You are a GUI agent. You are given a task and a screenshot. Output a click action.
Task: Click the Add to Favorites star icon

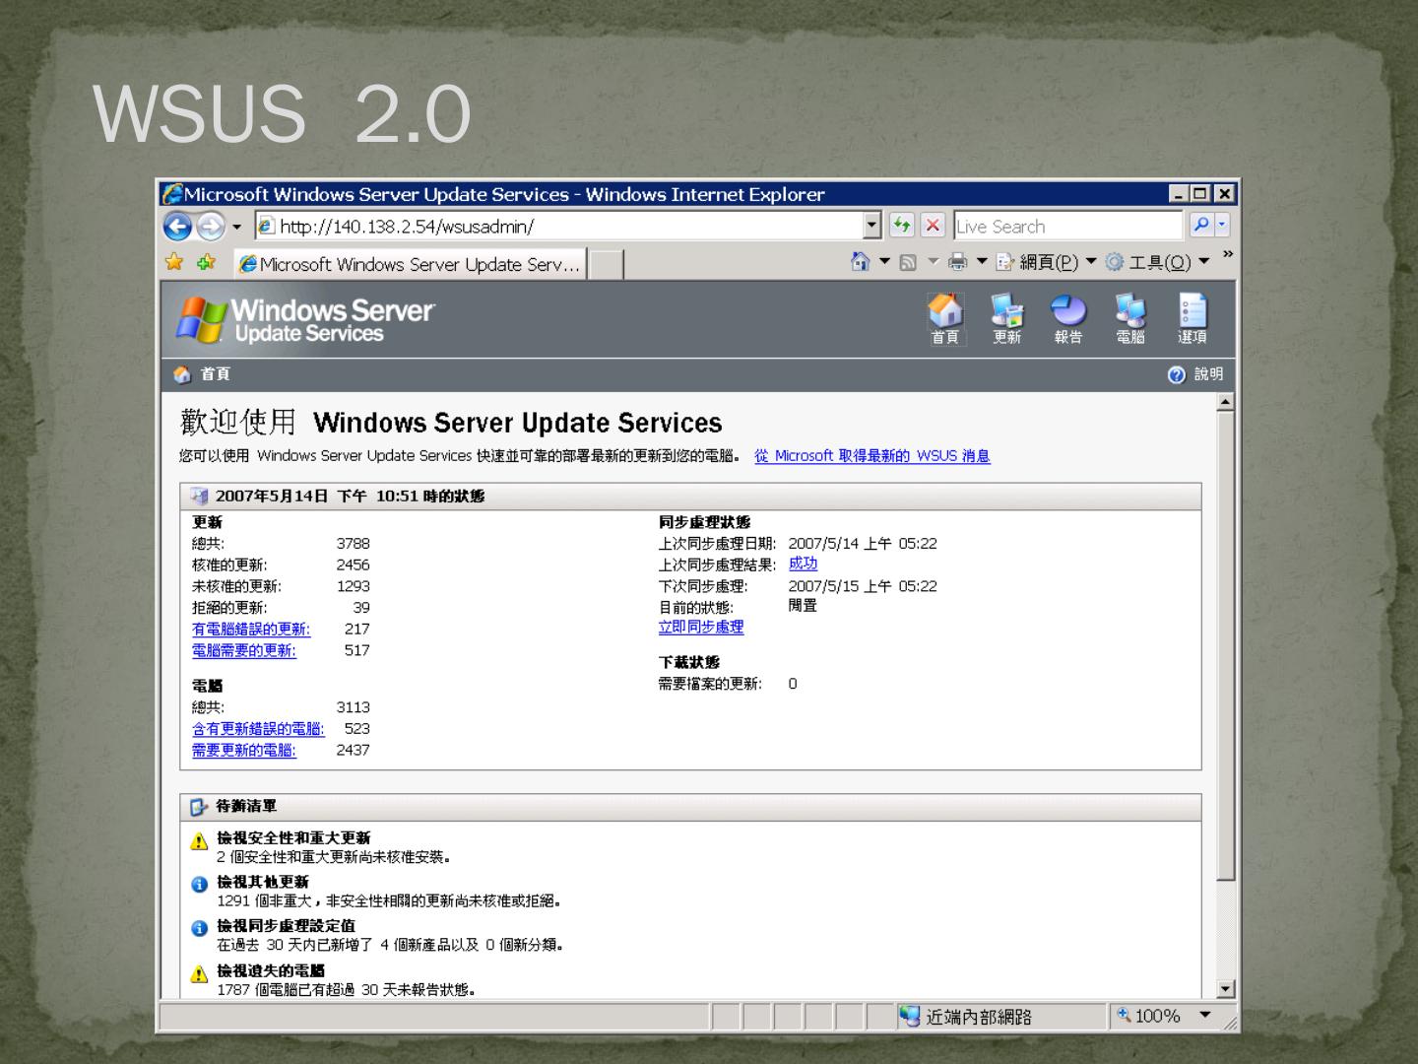(206, 262)
